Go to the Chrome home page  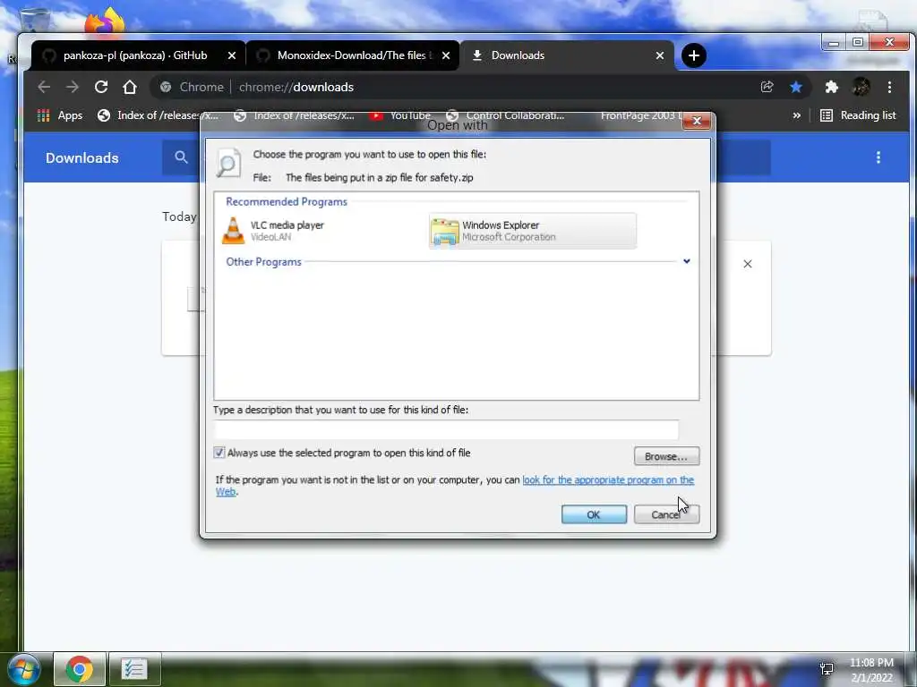(x=130, y=87)
